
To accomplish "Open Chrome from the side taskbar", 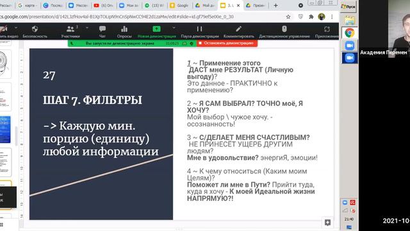I will [x=350, y=33].
